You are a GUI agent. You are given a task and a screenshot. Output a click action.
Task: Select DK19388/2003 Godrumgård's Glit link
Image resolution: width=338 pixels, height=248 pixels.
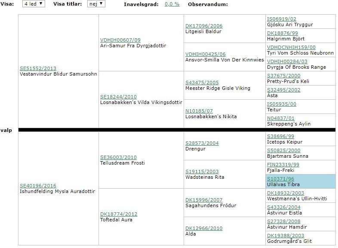[285, 236]
